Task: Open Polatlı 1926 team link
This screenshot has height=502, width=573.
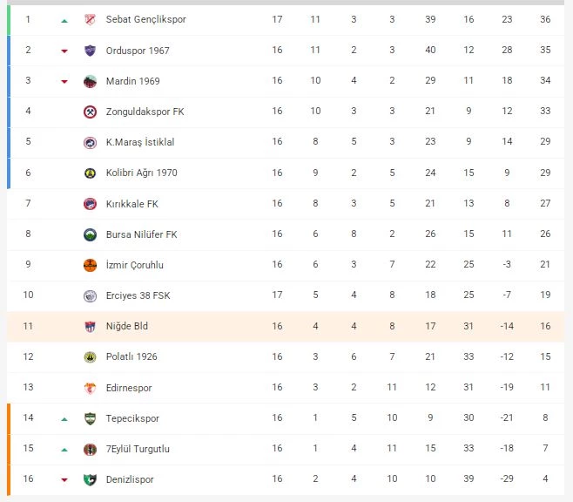Action: click(x=131, y=356)
